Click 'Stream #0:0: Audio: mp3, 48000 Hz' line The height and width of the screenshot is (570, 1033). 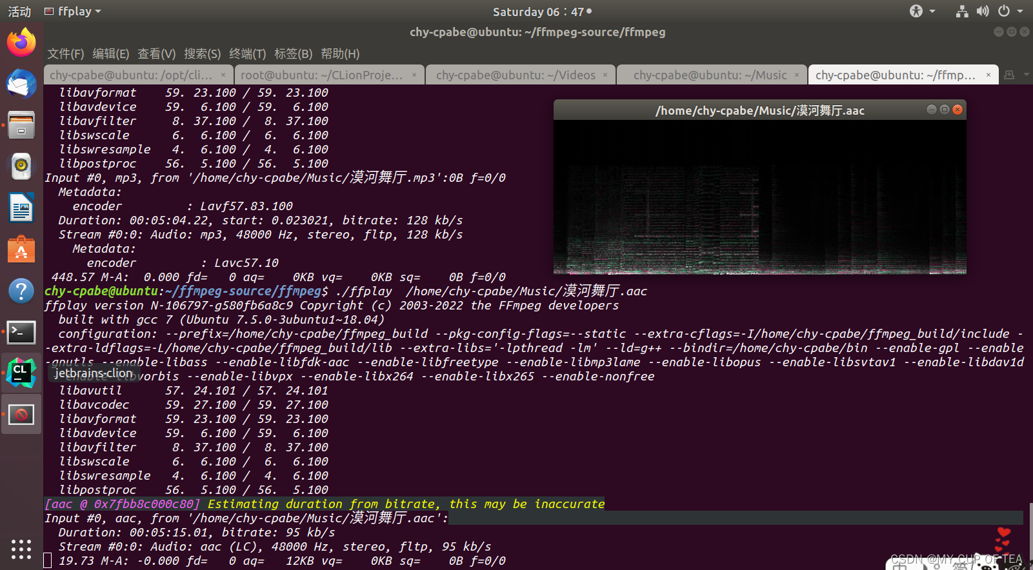261,234
